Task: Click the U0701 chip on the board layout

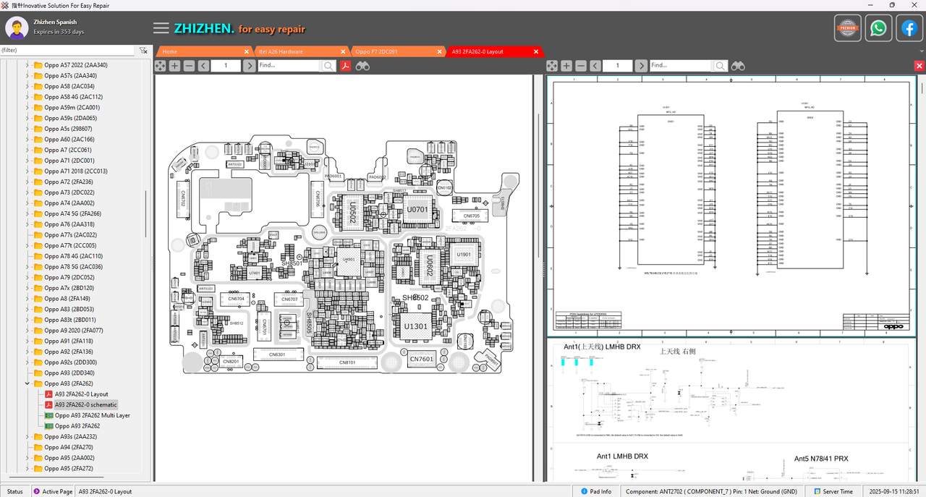Action: tap(418, 210)
